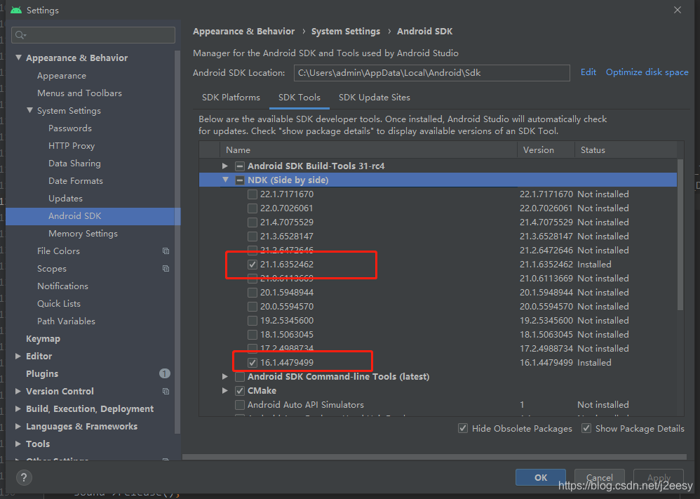
Task: Click the Plugins update badge
Action: (165, 373)
